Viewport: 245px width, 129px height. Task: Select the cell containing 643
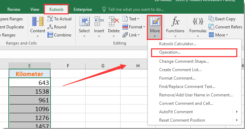coord(29,83)
